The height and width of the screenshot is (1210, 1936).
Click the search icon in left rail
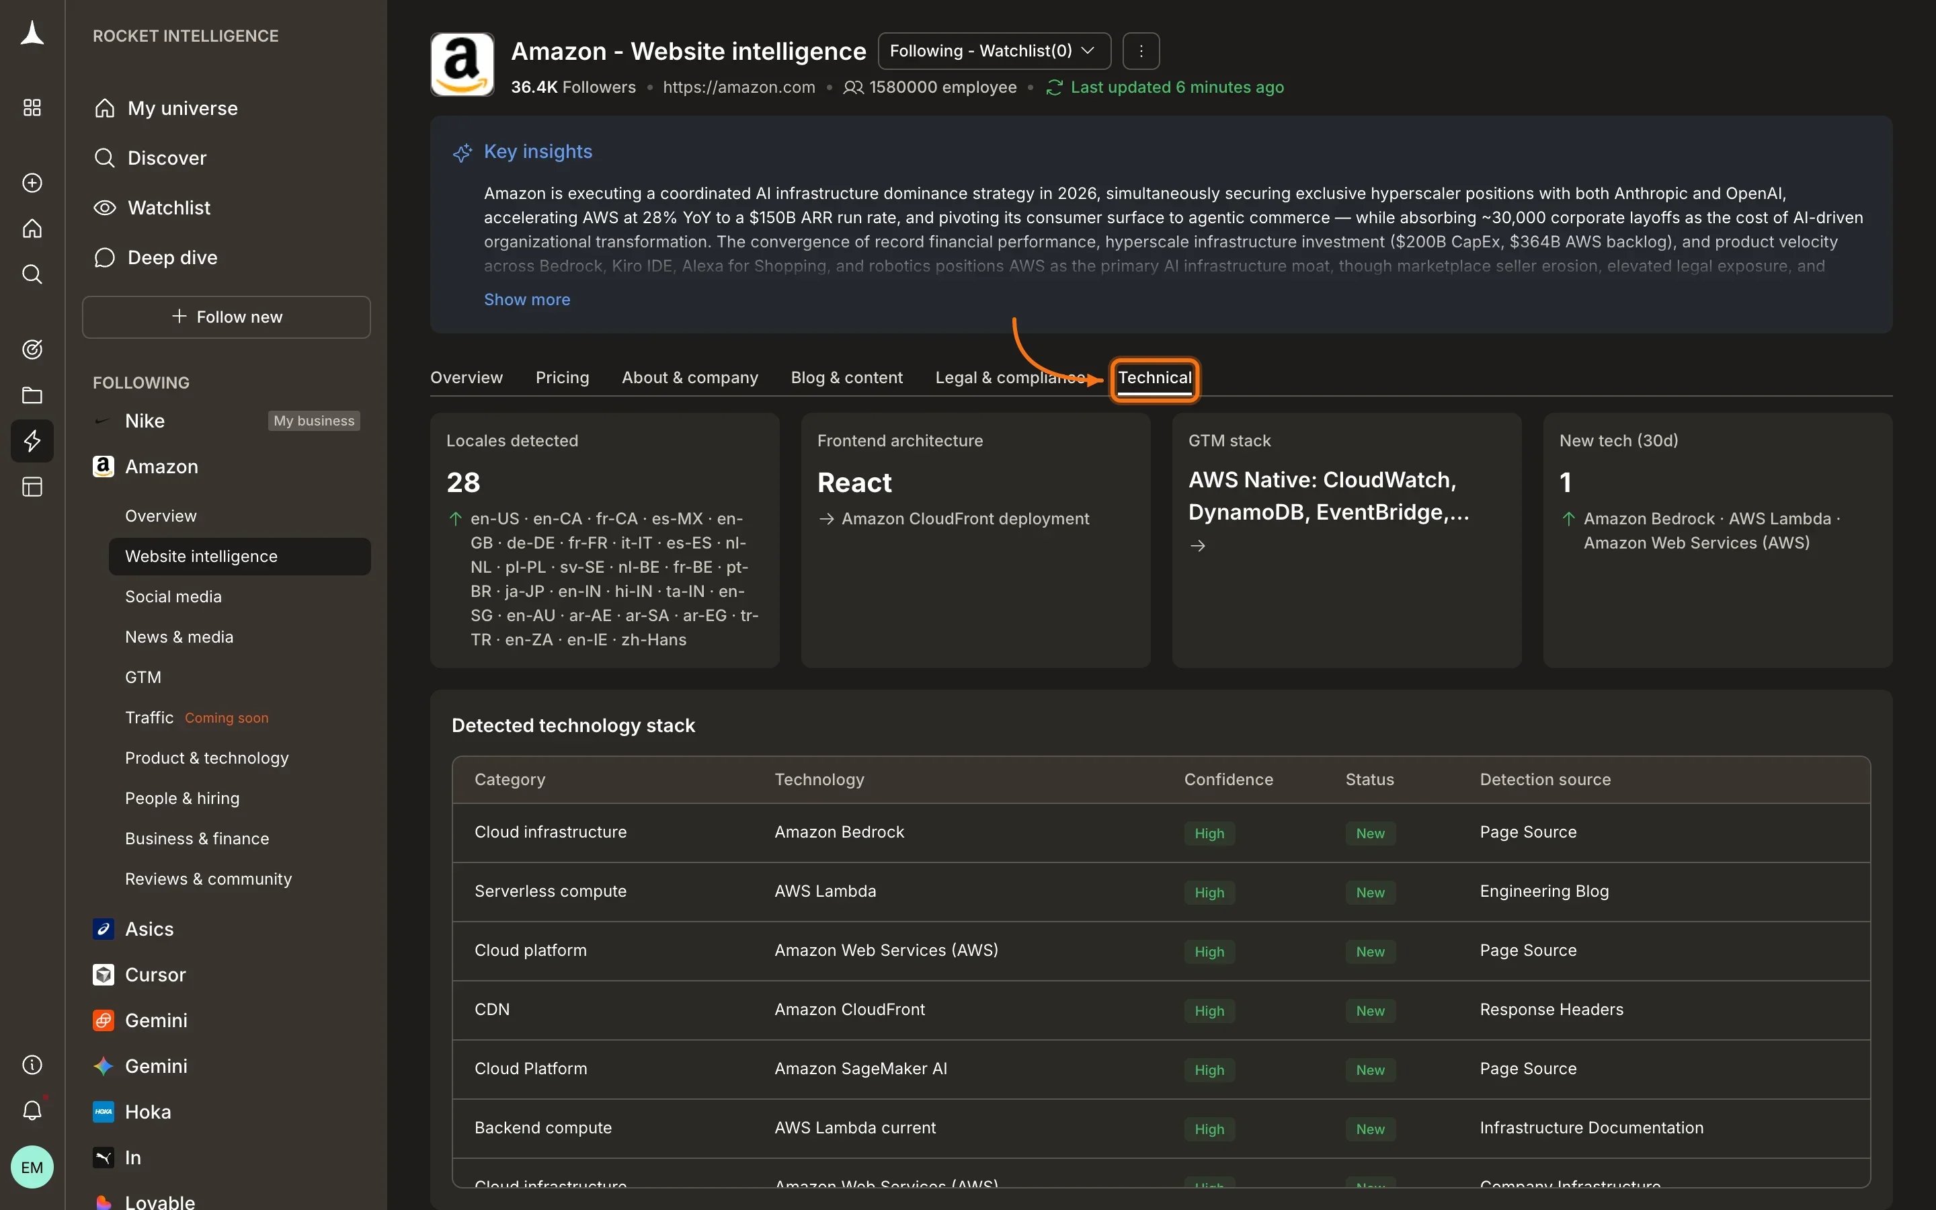click(x=32, y=274)
